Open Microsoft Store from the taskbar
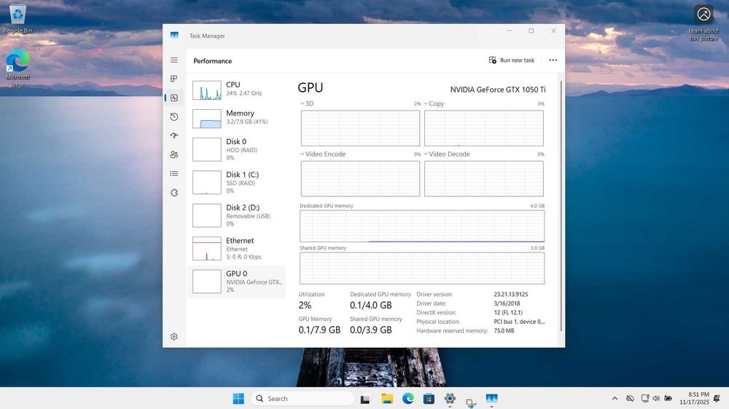Image resolution: width=729 pixels, height=409 pixels. [x=429, y=399]
